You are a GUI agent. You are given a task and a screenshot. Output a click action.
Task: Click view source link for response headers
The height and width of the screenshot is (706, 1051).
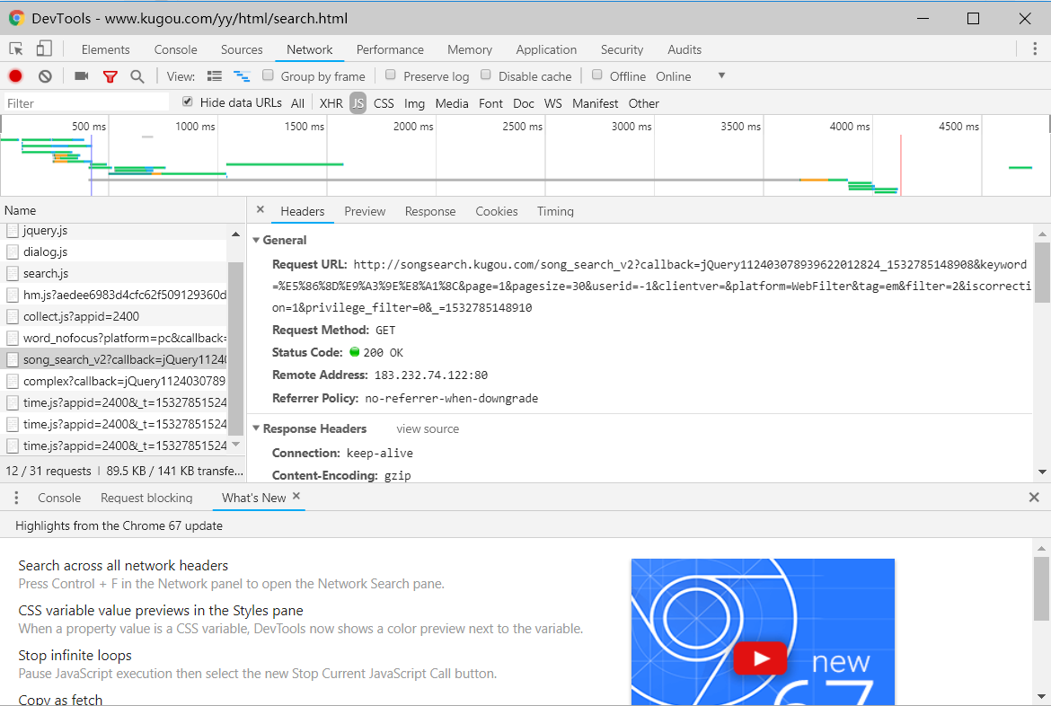(428, 428)
